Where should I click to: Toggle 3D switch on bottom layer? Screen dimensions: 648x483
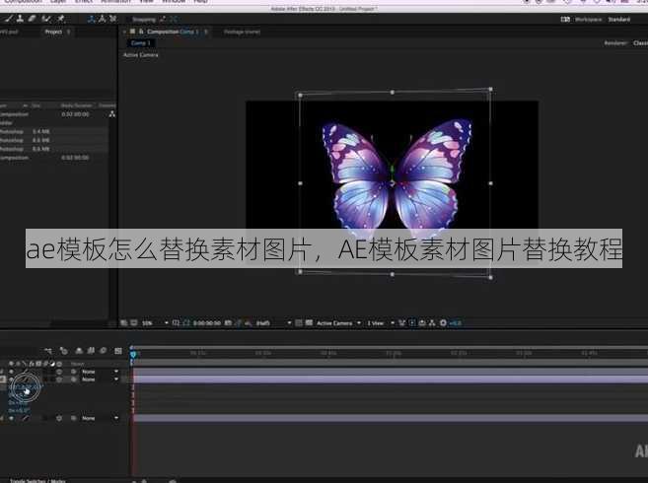(59, 418)
